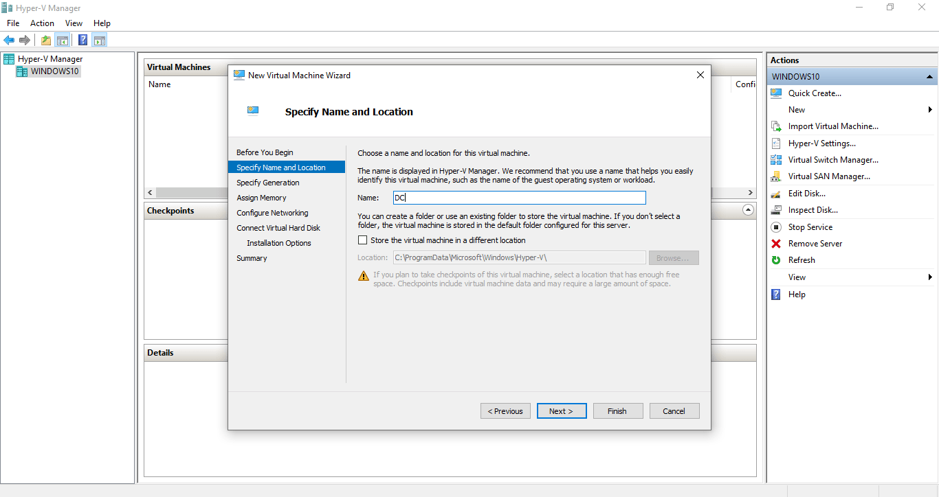This screenshot has width=939, height=497.
Task: Open the View menu in menu bar
Action: tap(74, 23)
